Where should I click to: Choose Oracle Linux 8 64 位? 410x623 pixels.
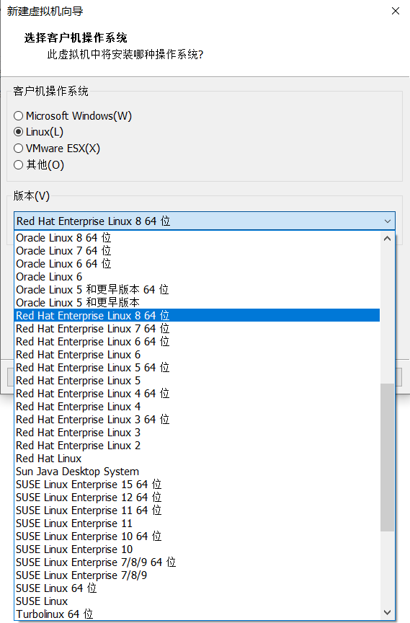197,238
